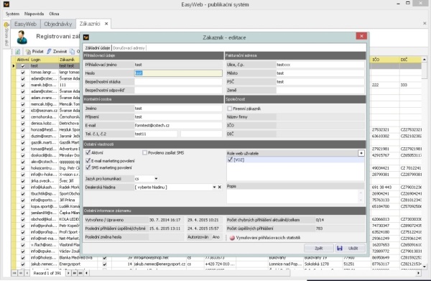This screenshot has width=431, height=281.
Task: Toggle E-mail marketing povolení checkbox
Action: pos(88,160)
